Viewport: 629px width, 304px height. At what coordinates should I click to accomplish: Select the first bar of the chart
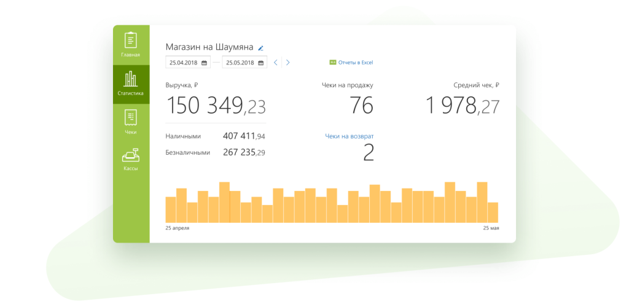171,209
